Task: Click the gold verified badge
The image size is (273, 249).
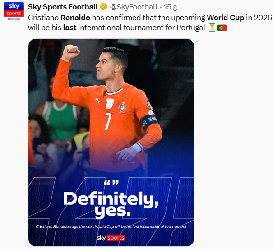Action: pyautogui.click(x=103, y=7)
